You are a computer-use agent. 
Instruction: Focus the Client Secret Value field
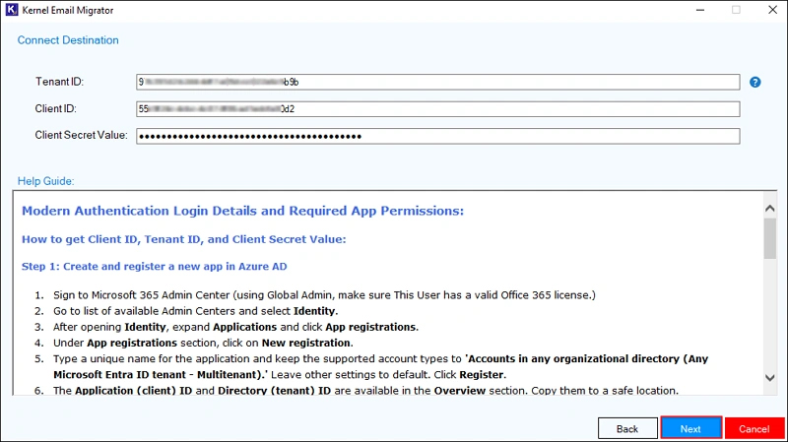click(437, 136)
